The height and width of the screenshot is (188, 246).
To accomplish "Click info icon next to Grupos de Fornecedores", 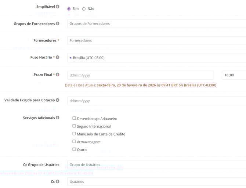I will pyautogui.click(x=57, y=23).
